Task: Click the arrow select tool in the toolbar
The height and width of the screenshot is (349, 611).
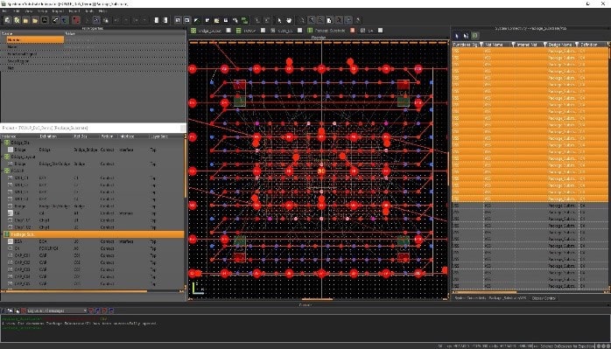Action: [279, 20]
